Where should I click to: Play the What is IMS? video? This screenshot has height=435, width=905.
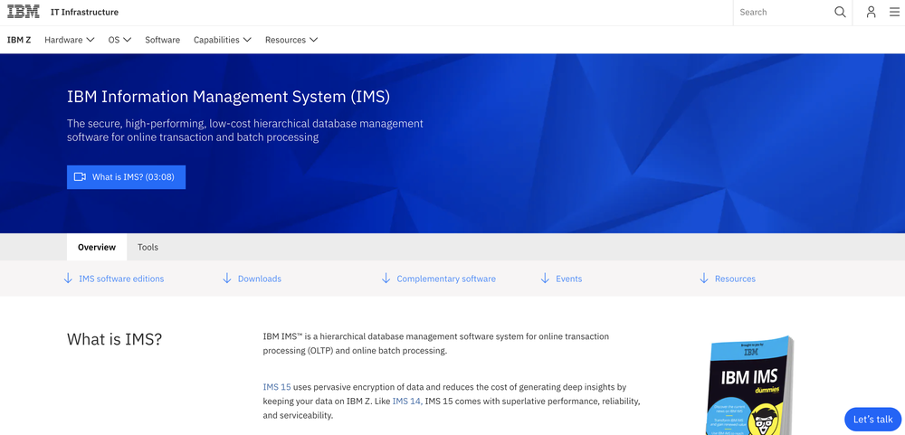(126, 177)
